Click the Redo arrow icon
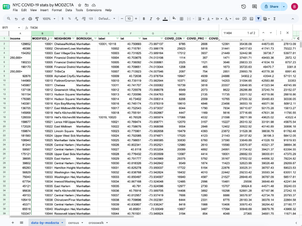The width and height of the screenshot is (302, 226). click(23, 19)
